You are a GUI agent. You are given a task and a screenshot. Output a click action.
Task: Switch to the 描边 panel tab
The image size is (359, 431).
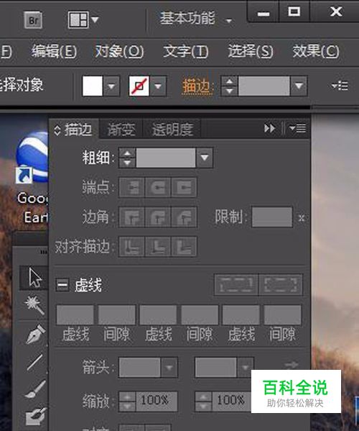pyautogui.click(x=78, y=130)
